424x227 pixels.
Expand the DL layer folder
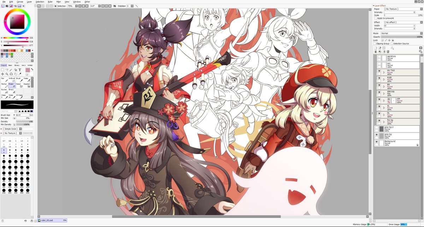(384, 114)
